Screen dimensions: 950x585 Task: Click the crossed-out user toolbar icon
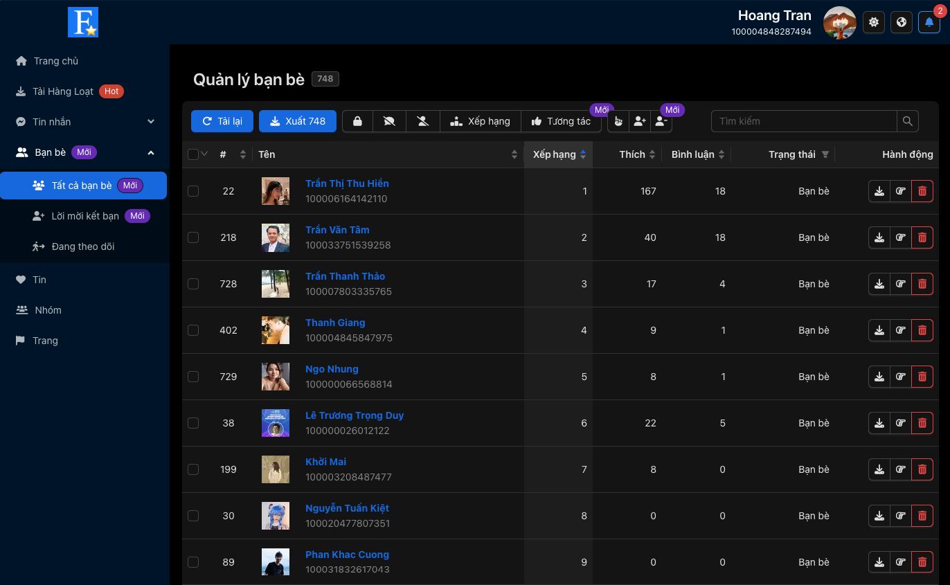422,121
